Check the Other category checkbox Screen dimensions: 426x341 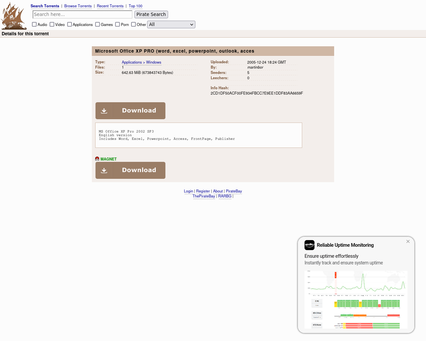(133, 24)
